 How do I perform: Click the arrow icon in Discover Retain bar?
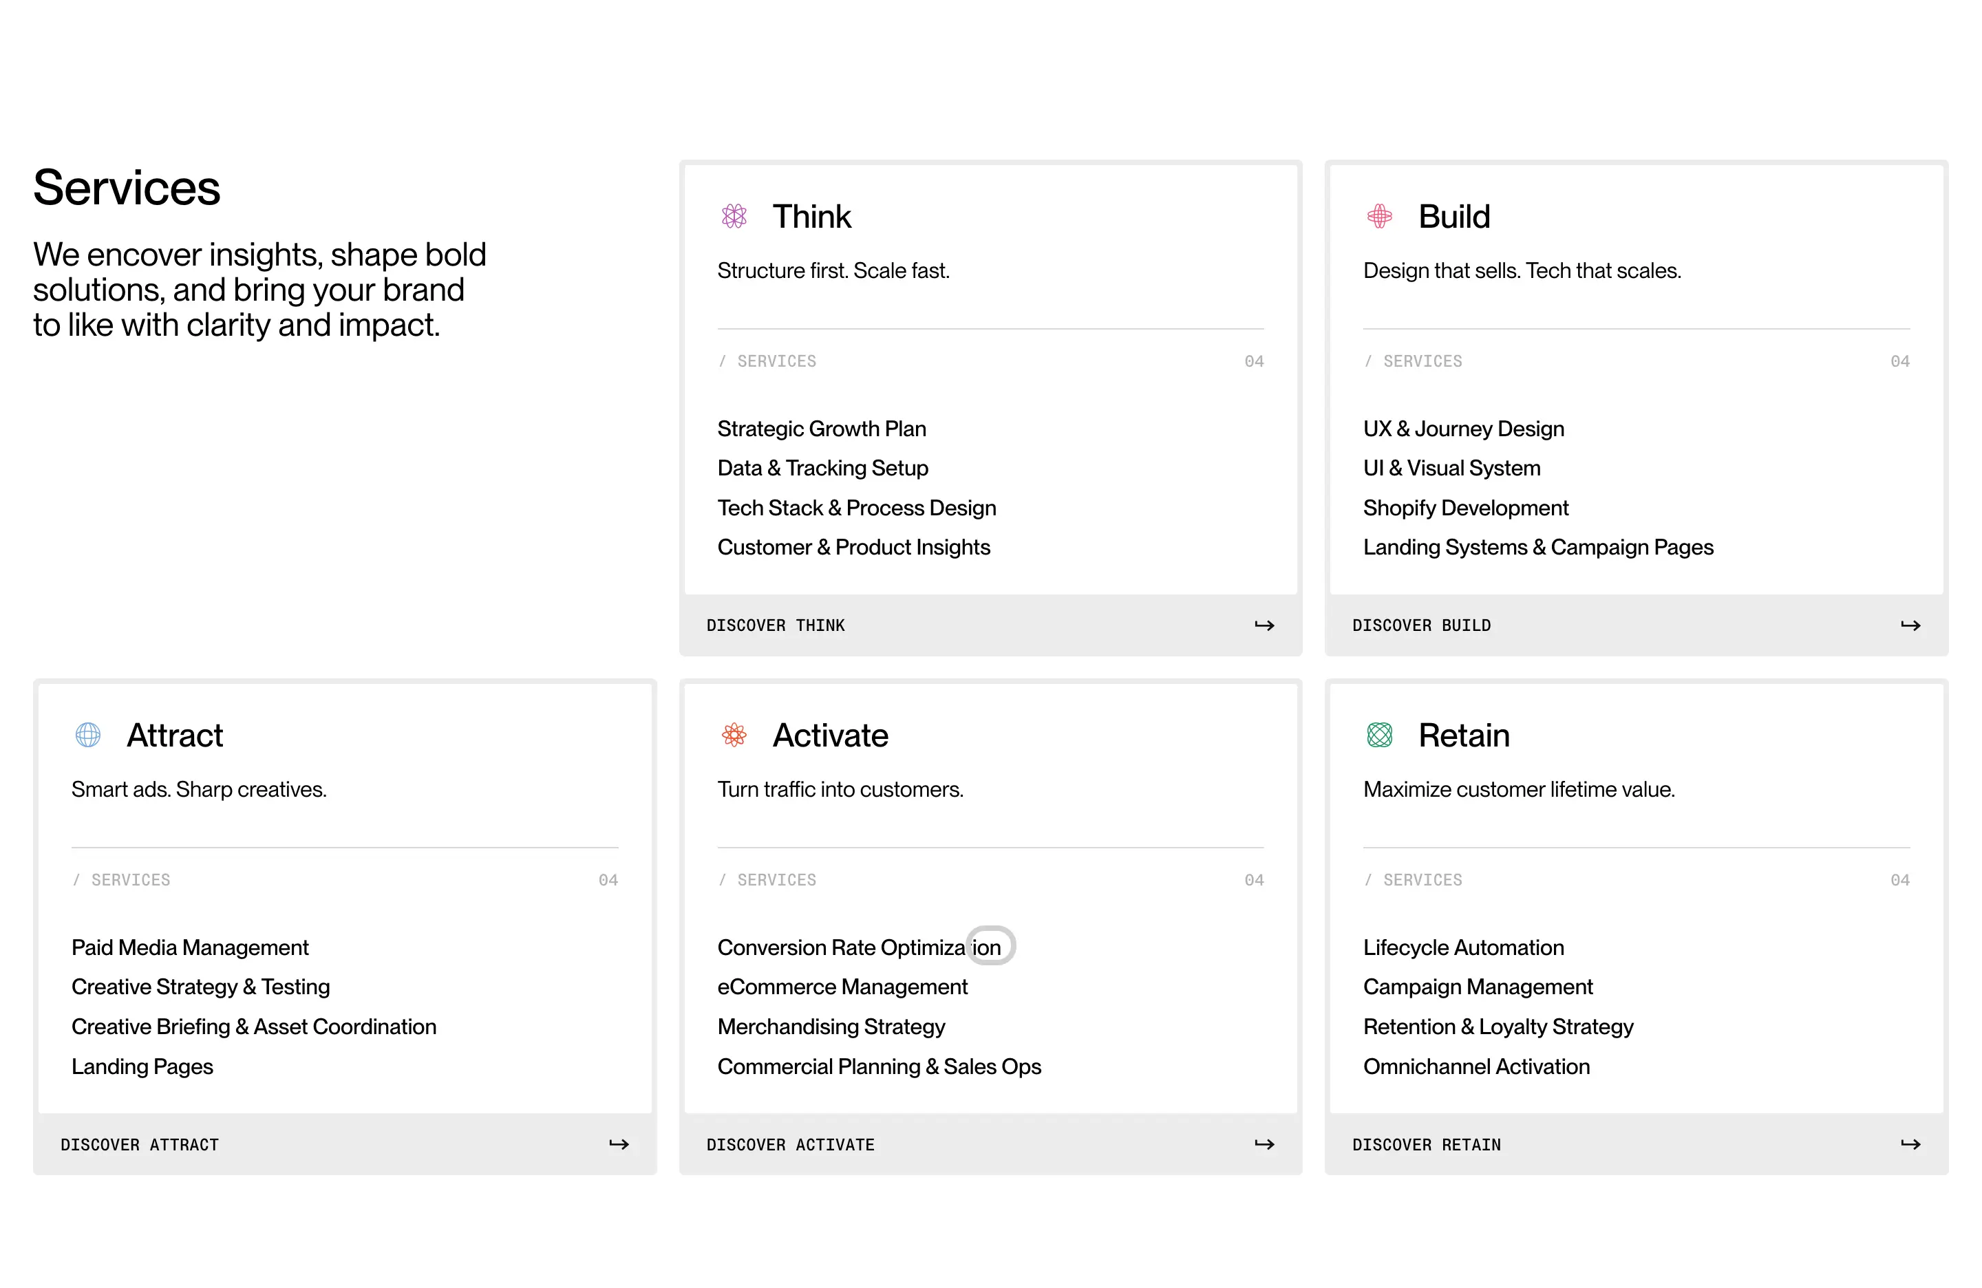click(x=1910, y=1145)
